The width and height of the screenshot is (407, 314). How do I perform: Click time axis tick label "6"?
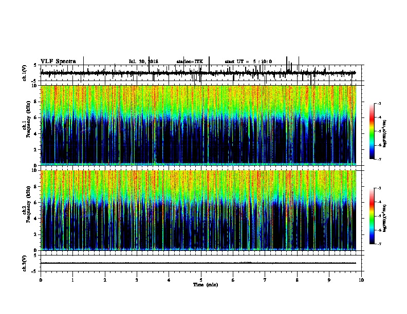pyautogui.click(x=233, y=280)
